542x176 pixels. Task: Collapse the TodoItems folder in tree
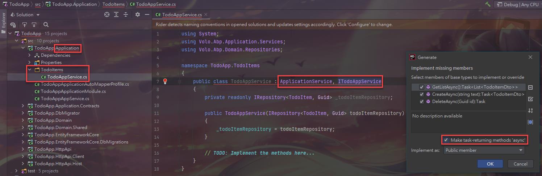pyautogui.click(x=30, y=70)
